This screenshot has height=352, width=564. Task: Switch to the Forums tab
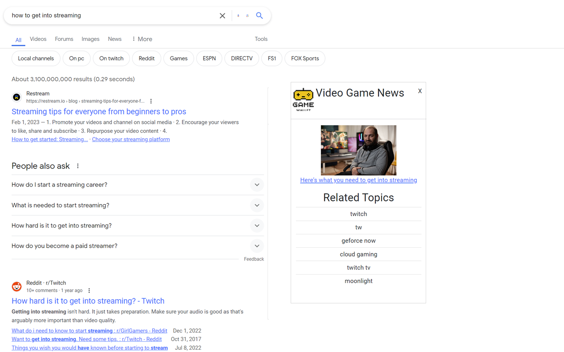point(64,39)
